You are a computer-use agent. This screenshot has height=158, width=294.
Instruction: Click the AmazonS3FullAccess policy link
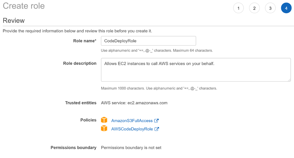132,121
